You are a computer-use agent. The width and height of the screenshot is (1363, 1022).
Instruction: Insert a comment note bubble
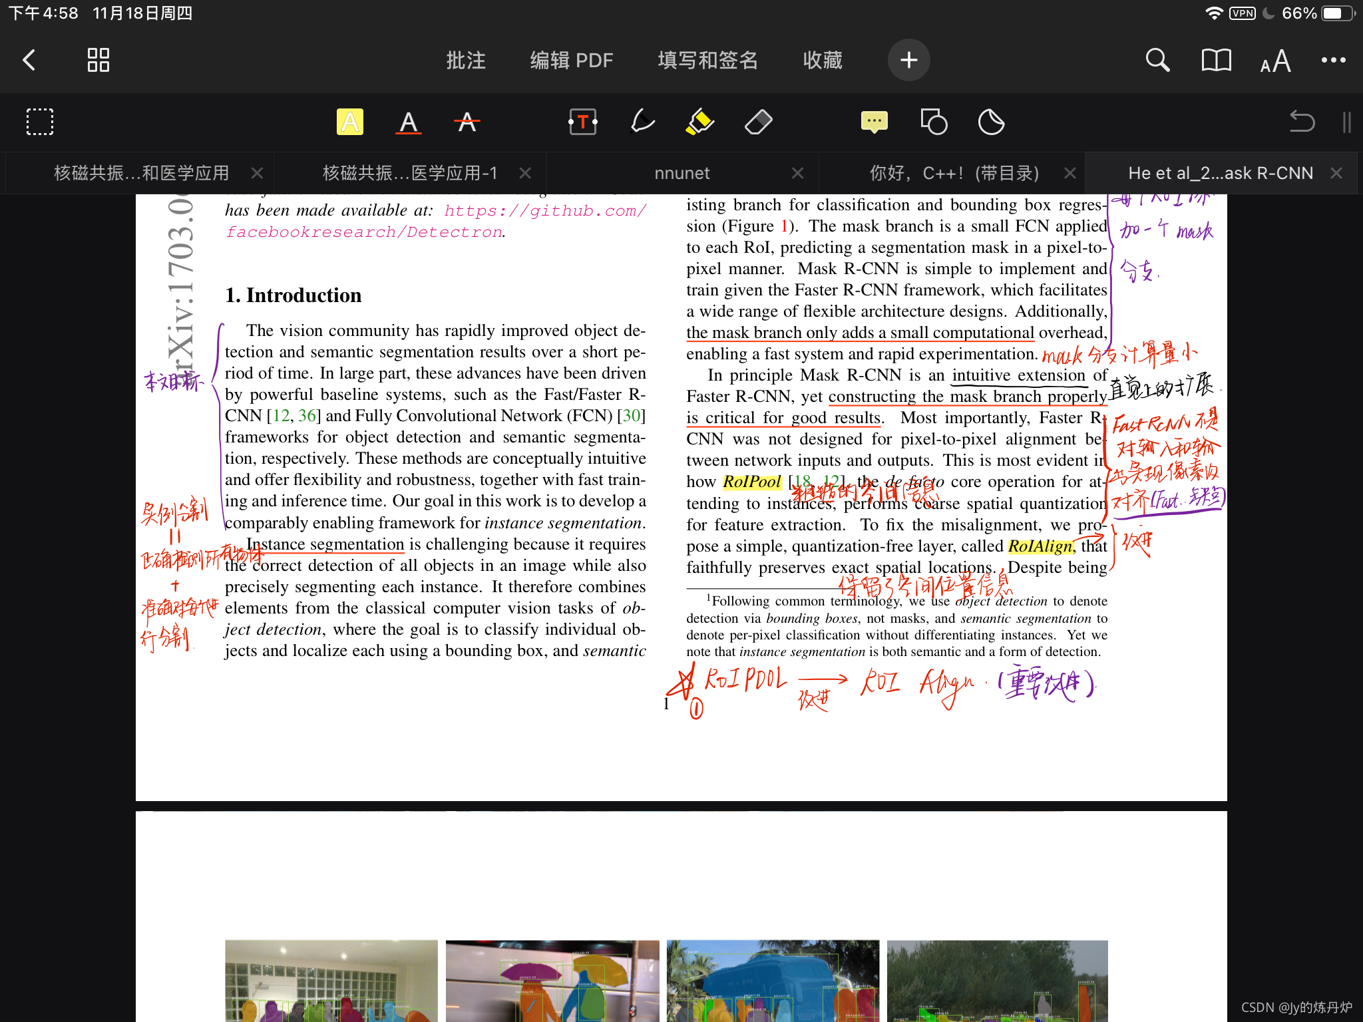874,122
